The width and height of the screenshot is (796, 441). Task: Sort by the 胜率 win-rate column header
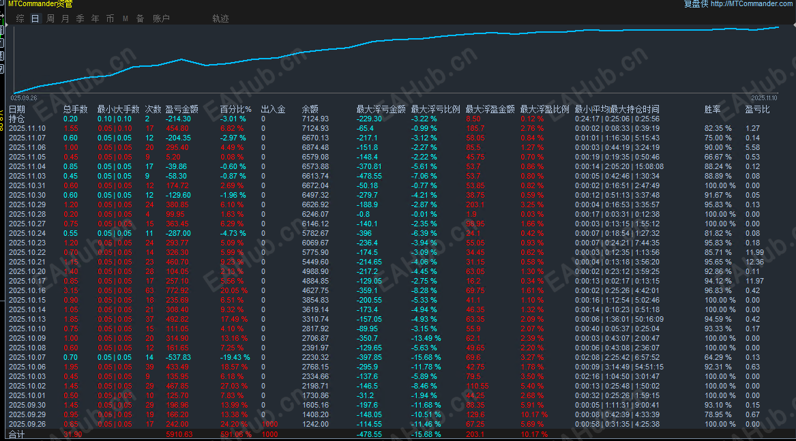click(x=711, y=108)
